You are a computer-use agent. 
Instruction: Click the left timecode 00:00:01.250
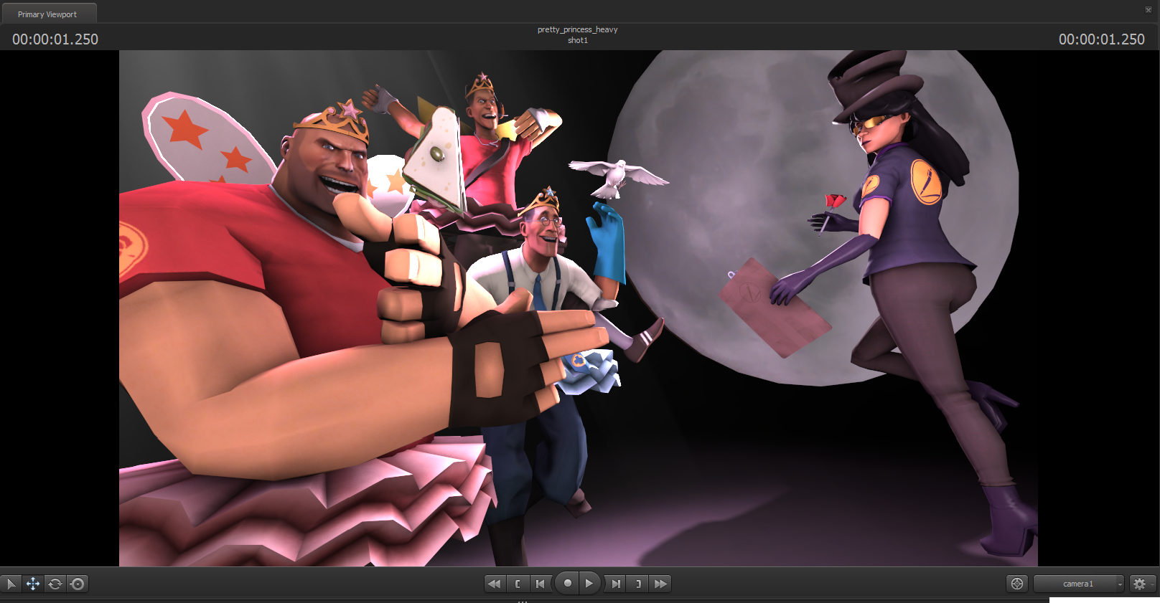[55, 39]
